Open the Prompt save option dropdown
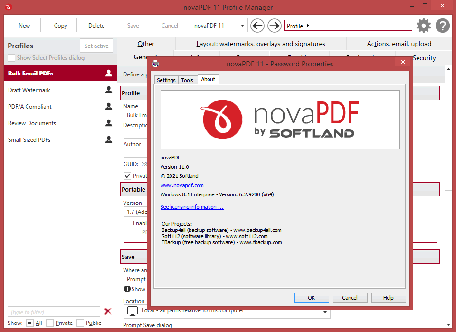 [135, 279]
